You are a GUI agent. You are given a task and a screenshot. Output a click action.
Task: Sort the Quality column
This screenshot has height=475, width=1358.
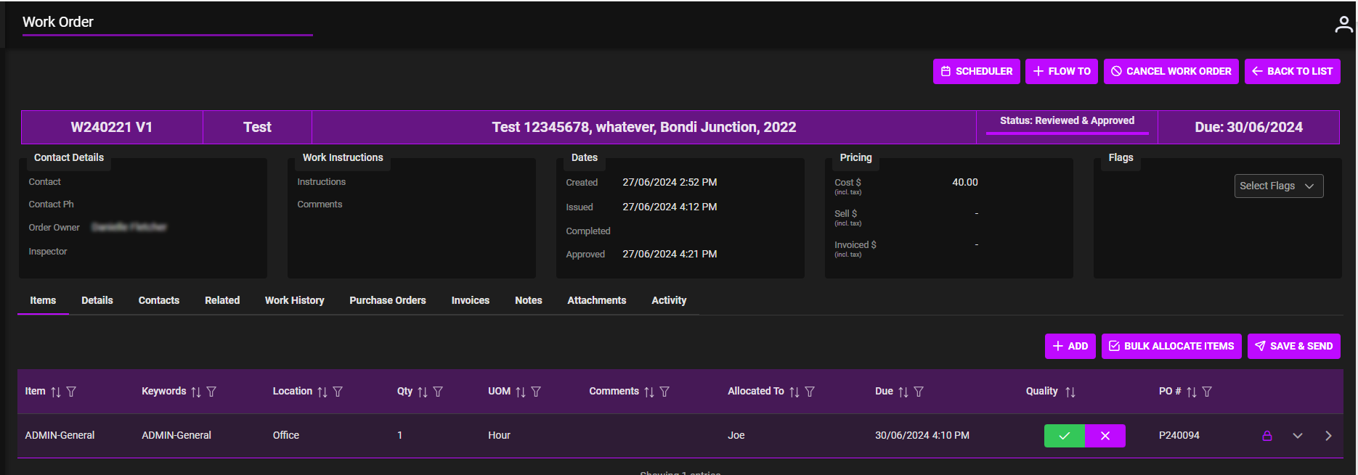pos(1070,392)
